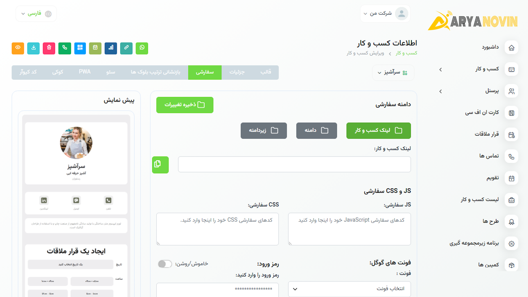The height and width of the screenshot is (297, 528).
Task: Open the Google font selection dropdown
Action: click(349, 289)
